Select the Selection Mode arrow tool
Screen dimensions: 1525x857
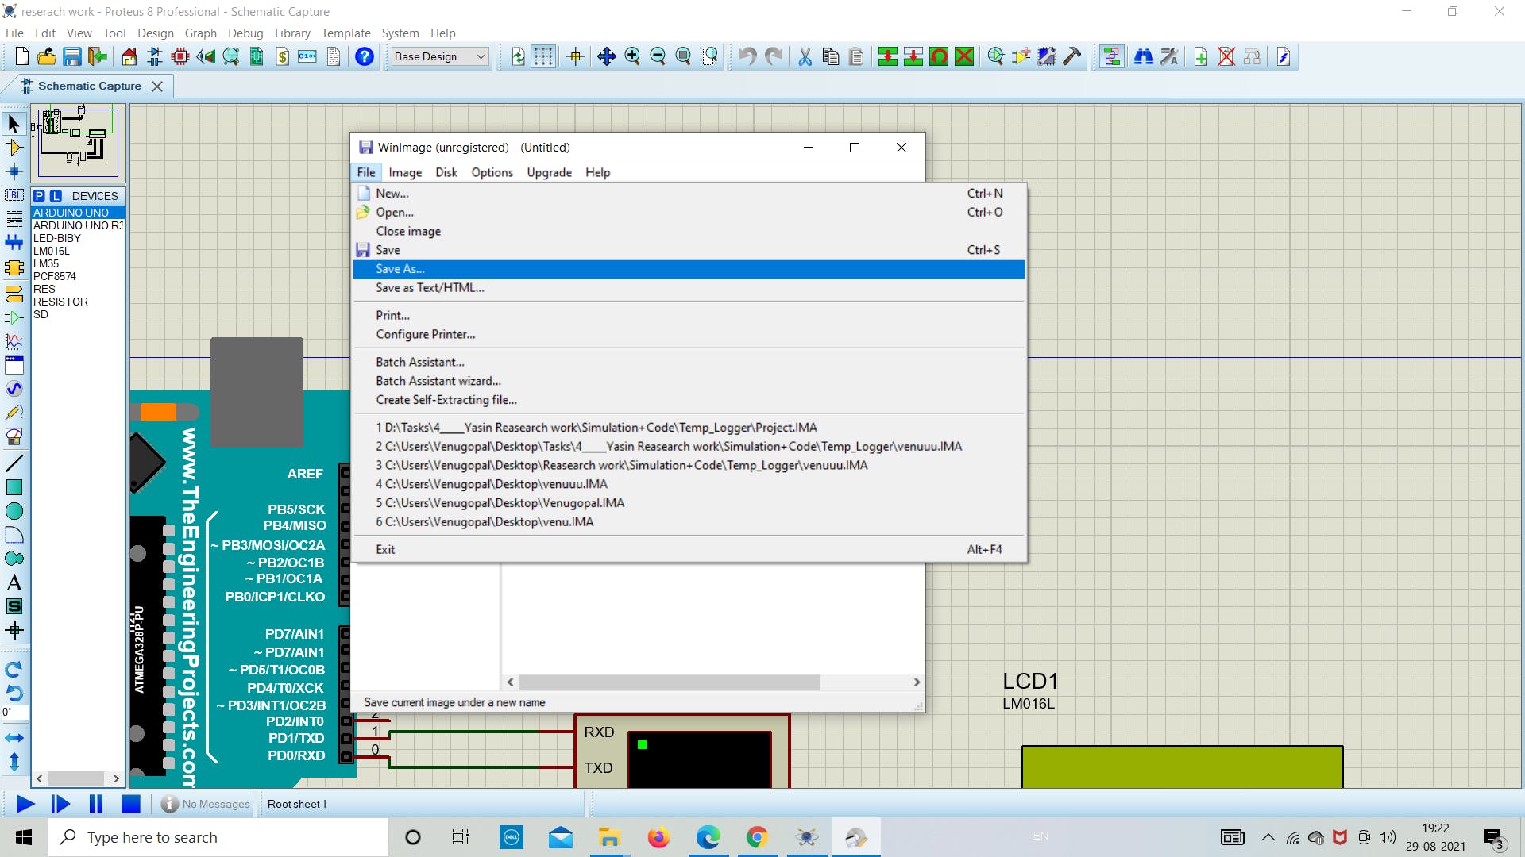point(14,124)
